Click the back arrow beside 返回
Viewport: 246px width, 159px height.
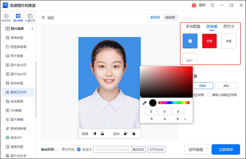tap(43, 18)
